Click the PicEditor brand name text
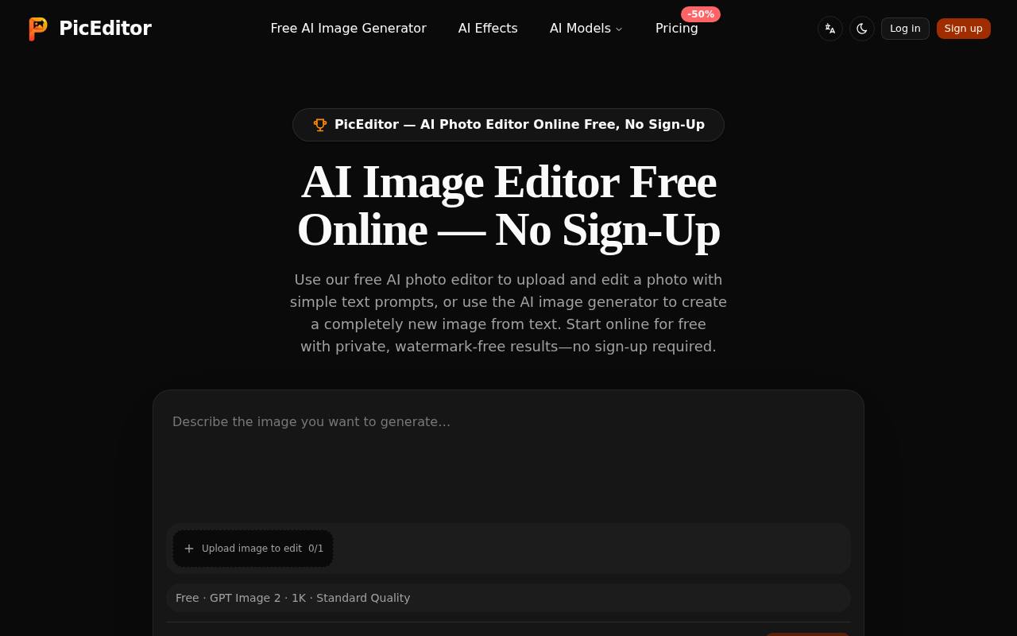This screenshot has height=636, width=1017. 105,29
